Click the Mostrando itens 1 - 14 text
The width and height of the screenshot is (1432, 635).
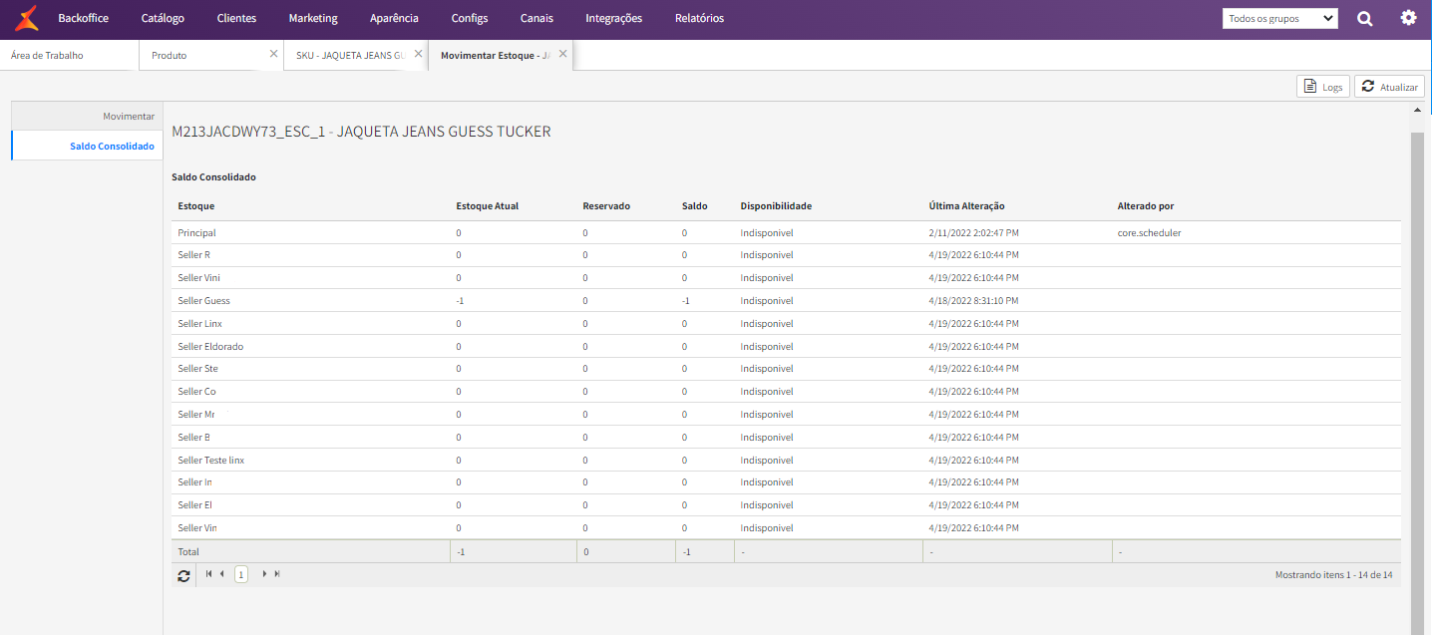click(x=1334, y=575)
